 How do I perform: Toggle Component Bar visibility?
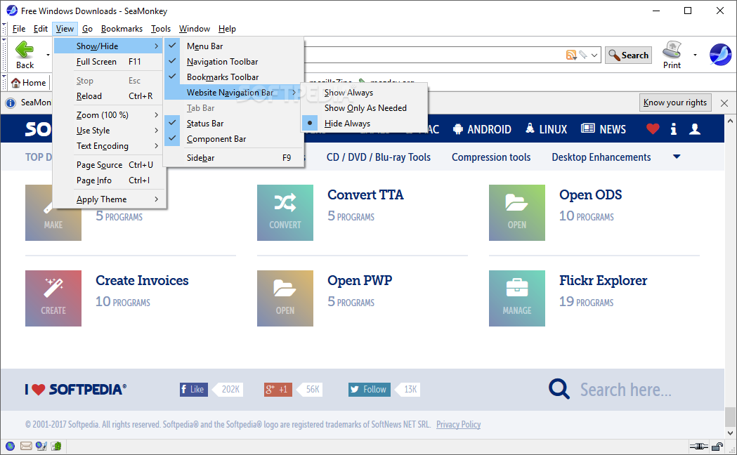pyautogui.click(x=233, y=139)
